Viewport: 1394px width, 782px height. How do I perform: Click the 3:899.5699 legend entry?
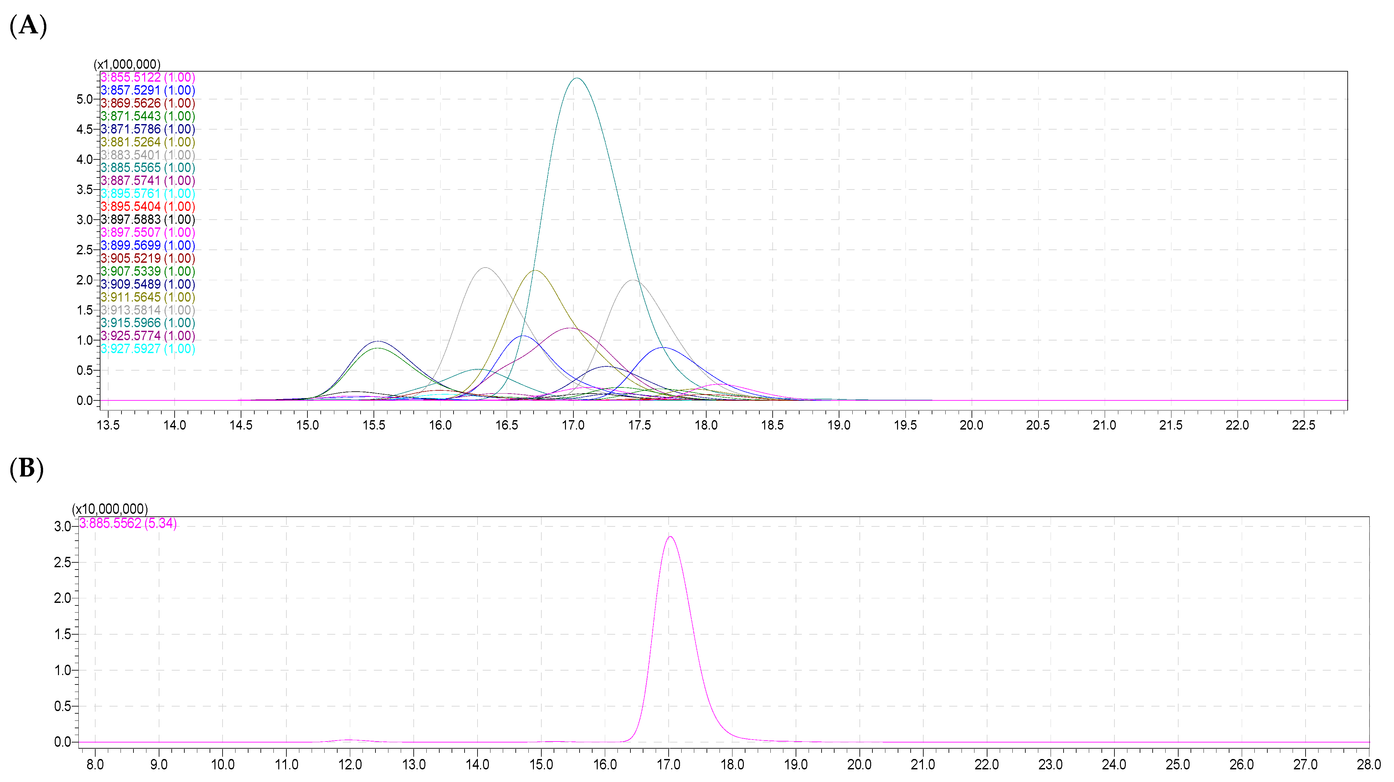coord(147,246)
